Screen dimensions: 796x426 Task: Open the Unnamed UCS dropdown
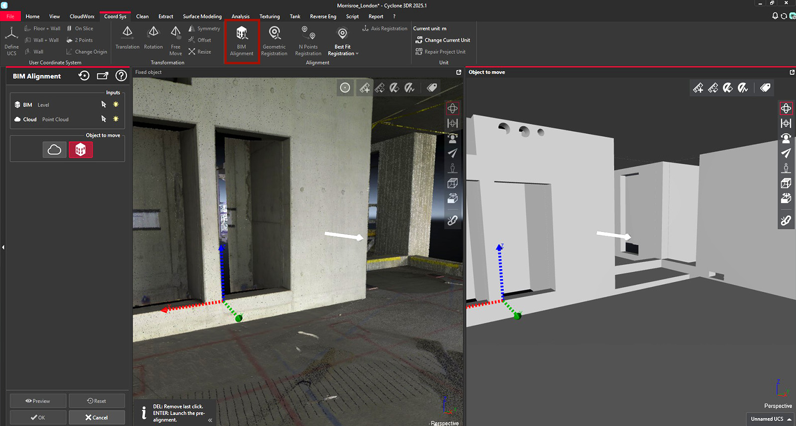tap(771, 419)
